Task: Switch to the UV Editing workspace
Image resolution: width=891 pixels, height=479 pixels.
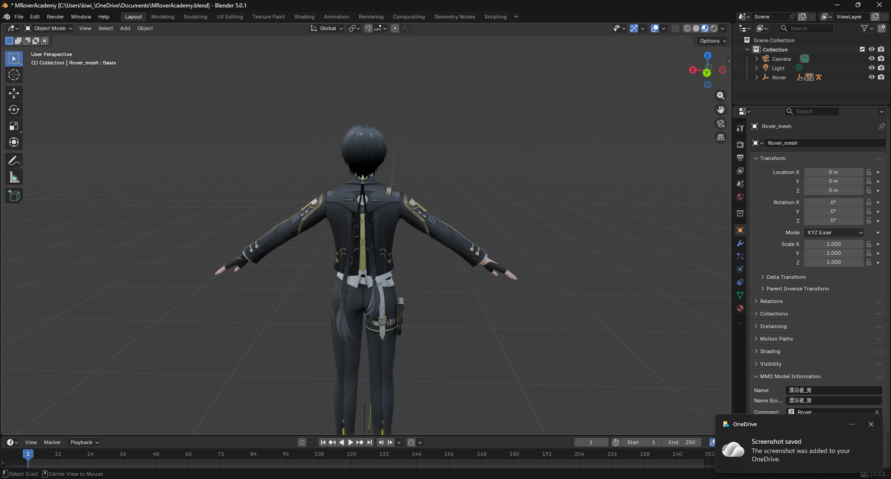Action: coord(230,17)
